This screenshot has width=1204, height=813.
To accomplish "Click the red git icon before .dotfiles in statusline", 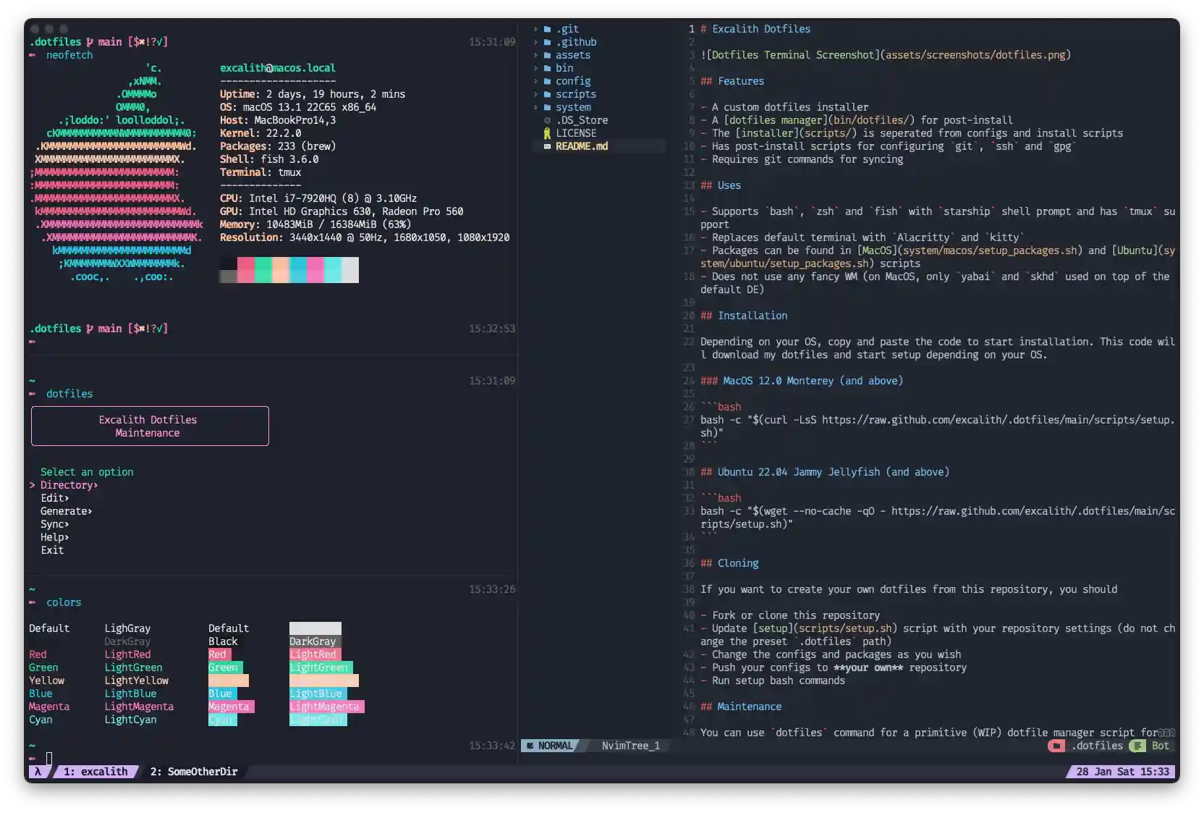I will tap(1057, 746).
